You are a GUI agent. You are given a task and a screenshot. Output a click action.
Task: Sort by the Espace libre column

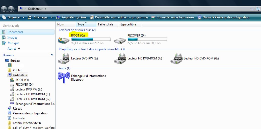click(x=130, y=24)
